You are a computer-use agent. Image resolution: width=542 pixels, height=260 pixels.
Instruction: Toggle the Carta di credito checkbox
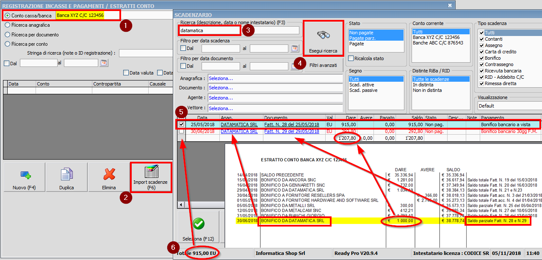[482, 52]
